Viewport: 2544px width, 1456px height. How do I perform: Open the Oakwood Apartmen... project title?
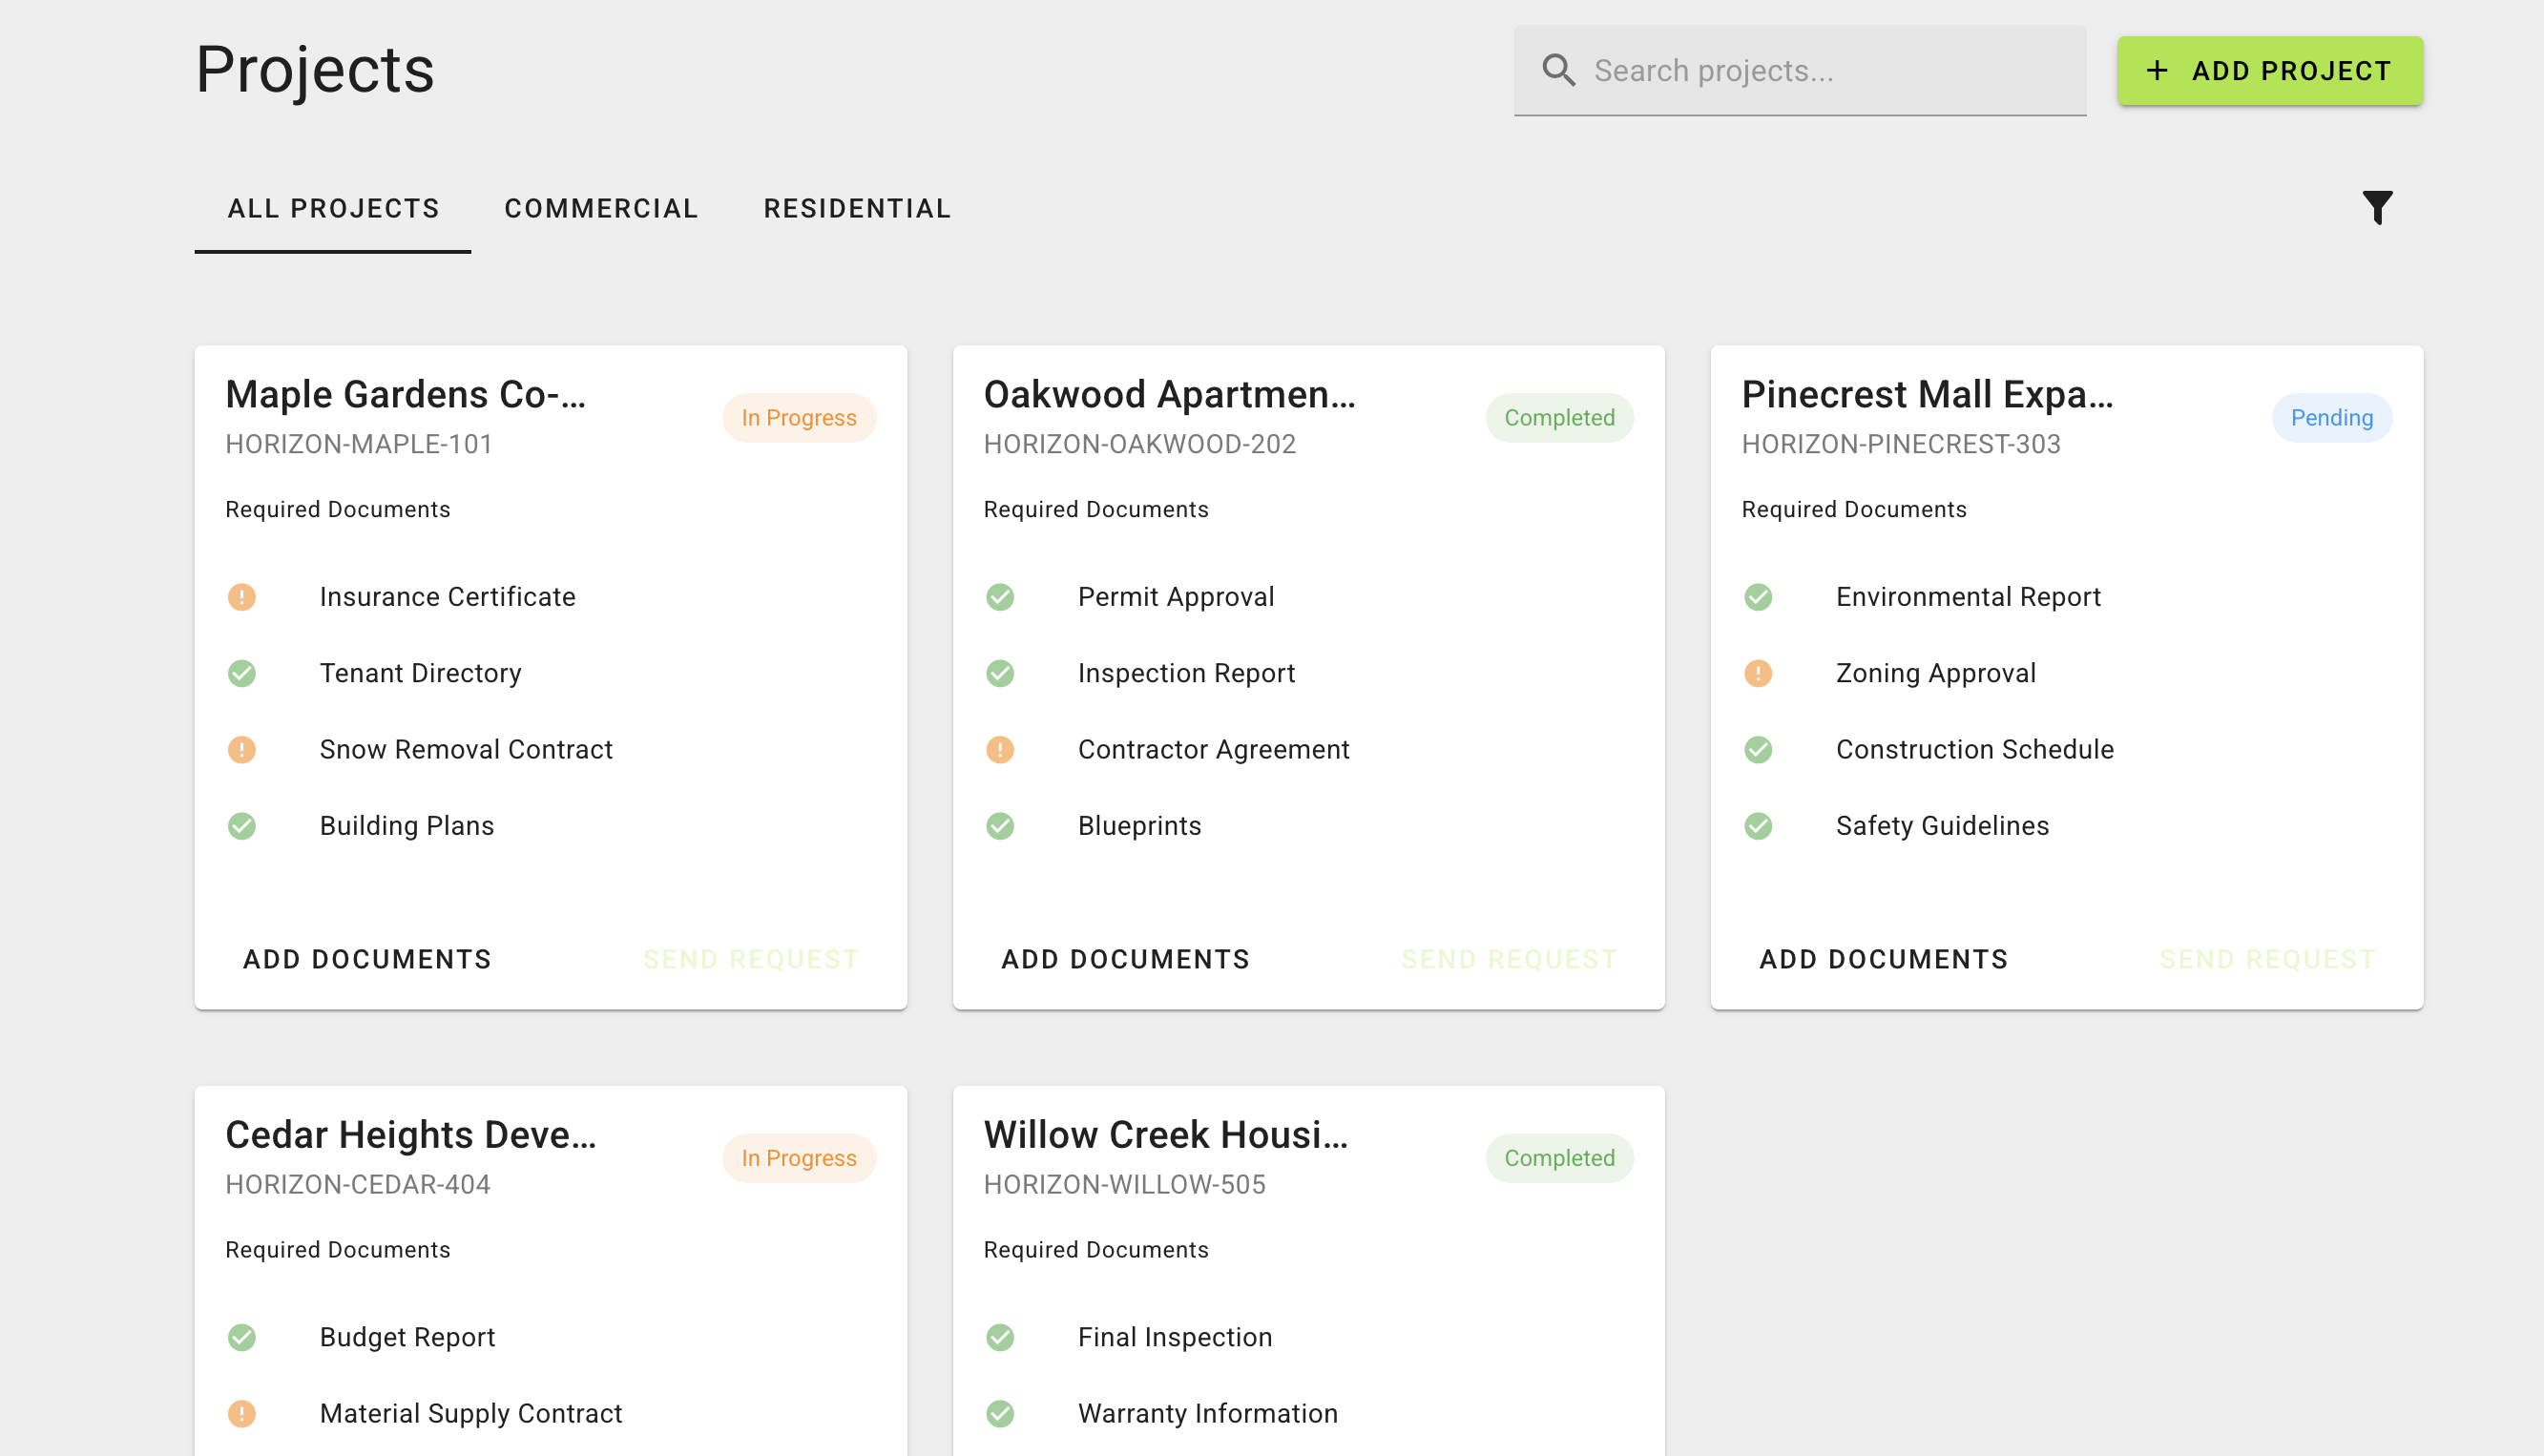[x=1169, y=394]
